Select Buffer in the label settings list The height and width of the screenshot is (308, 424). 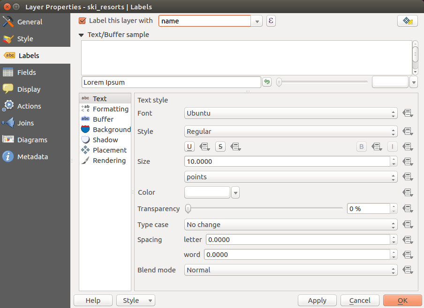pyautogui.click(x=103, y=119)
